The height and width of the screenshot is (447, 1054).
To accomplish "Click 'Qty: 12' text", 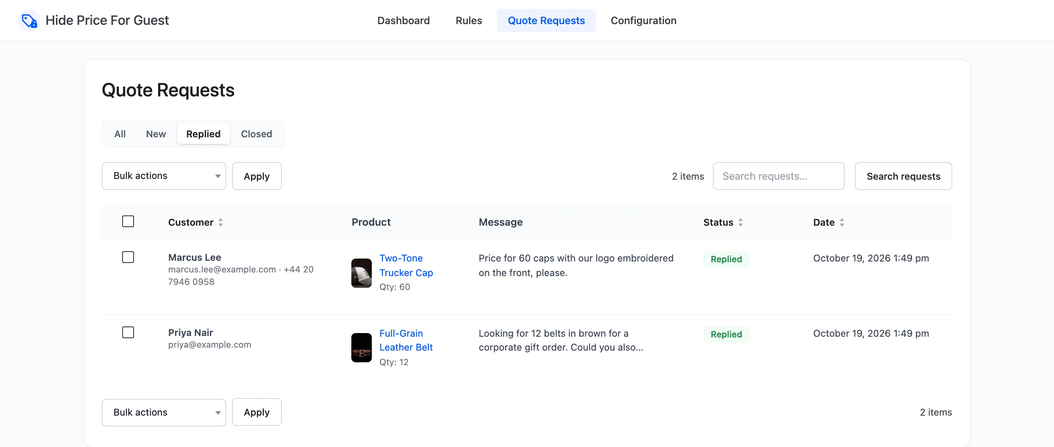I will coord(394,362).
